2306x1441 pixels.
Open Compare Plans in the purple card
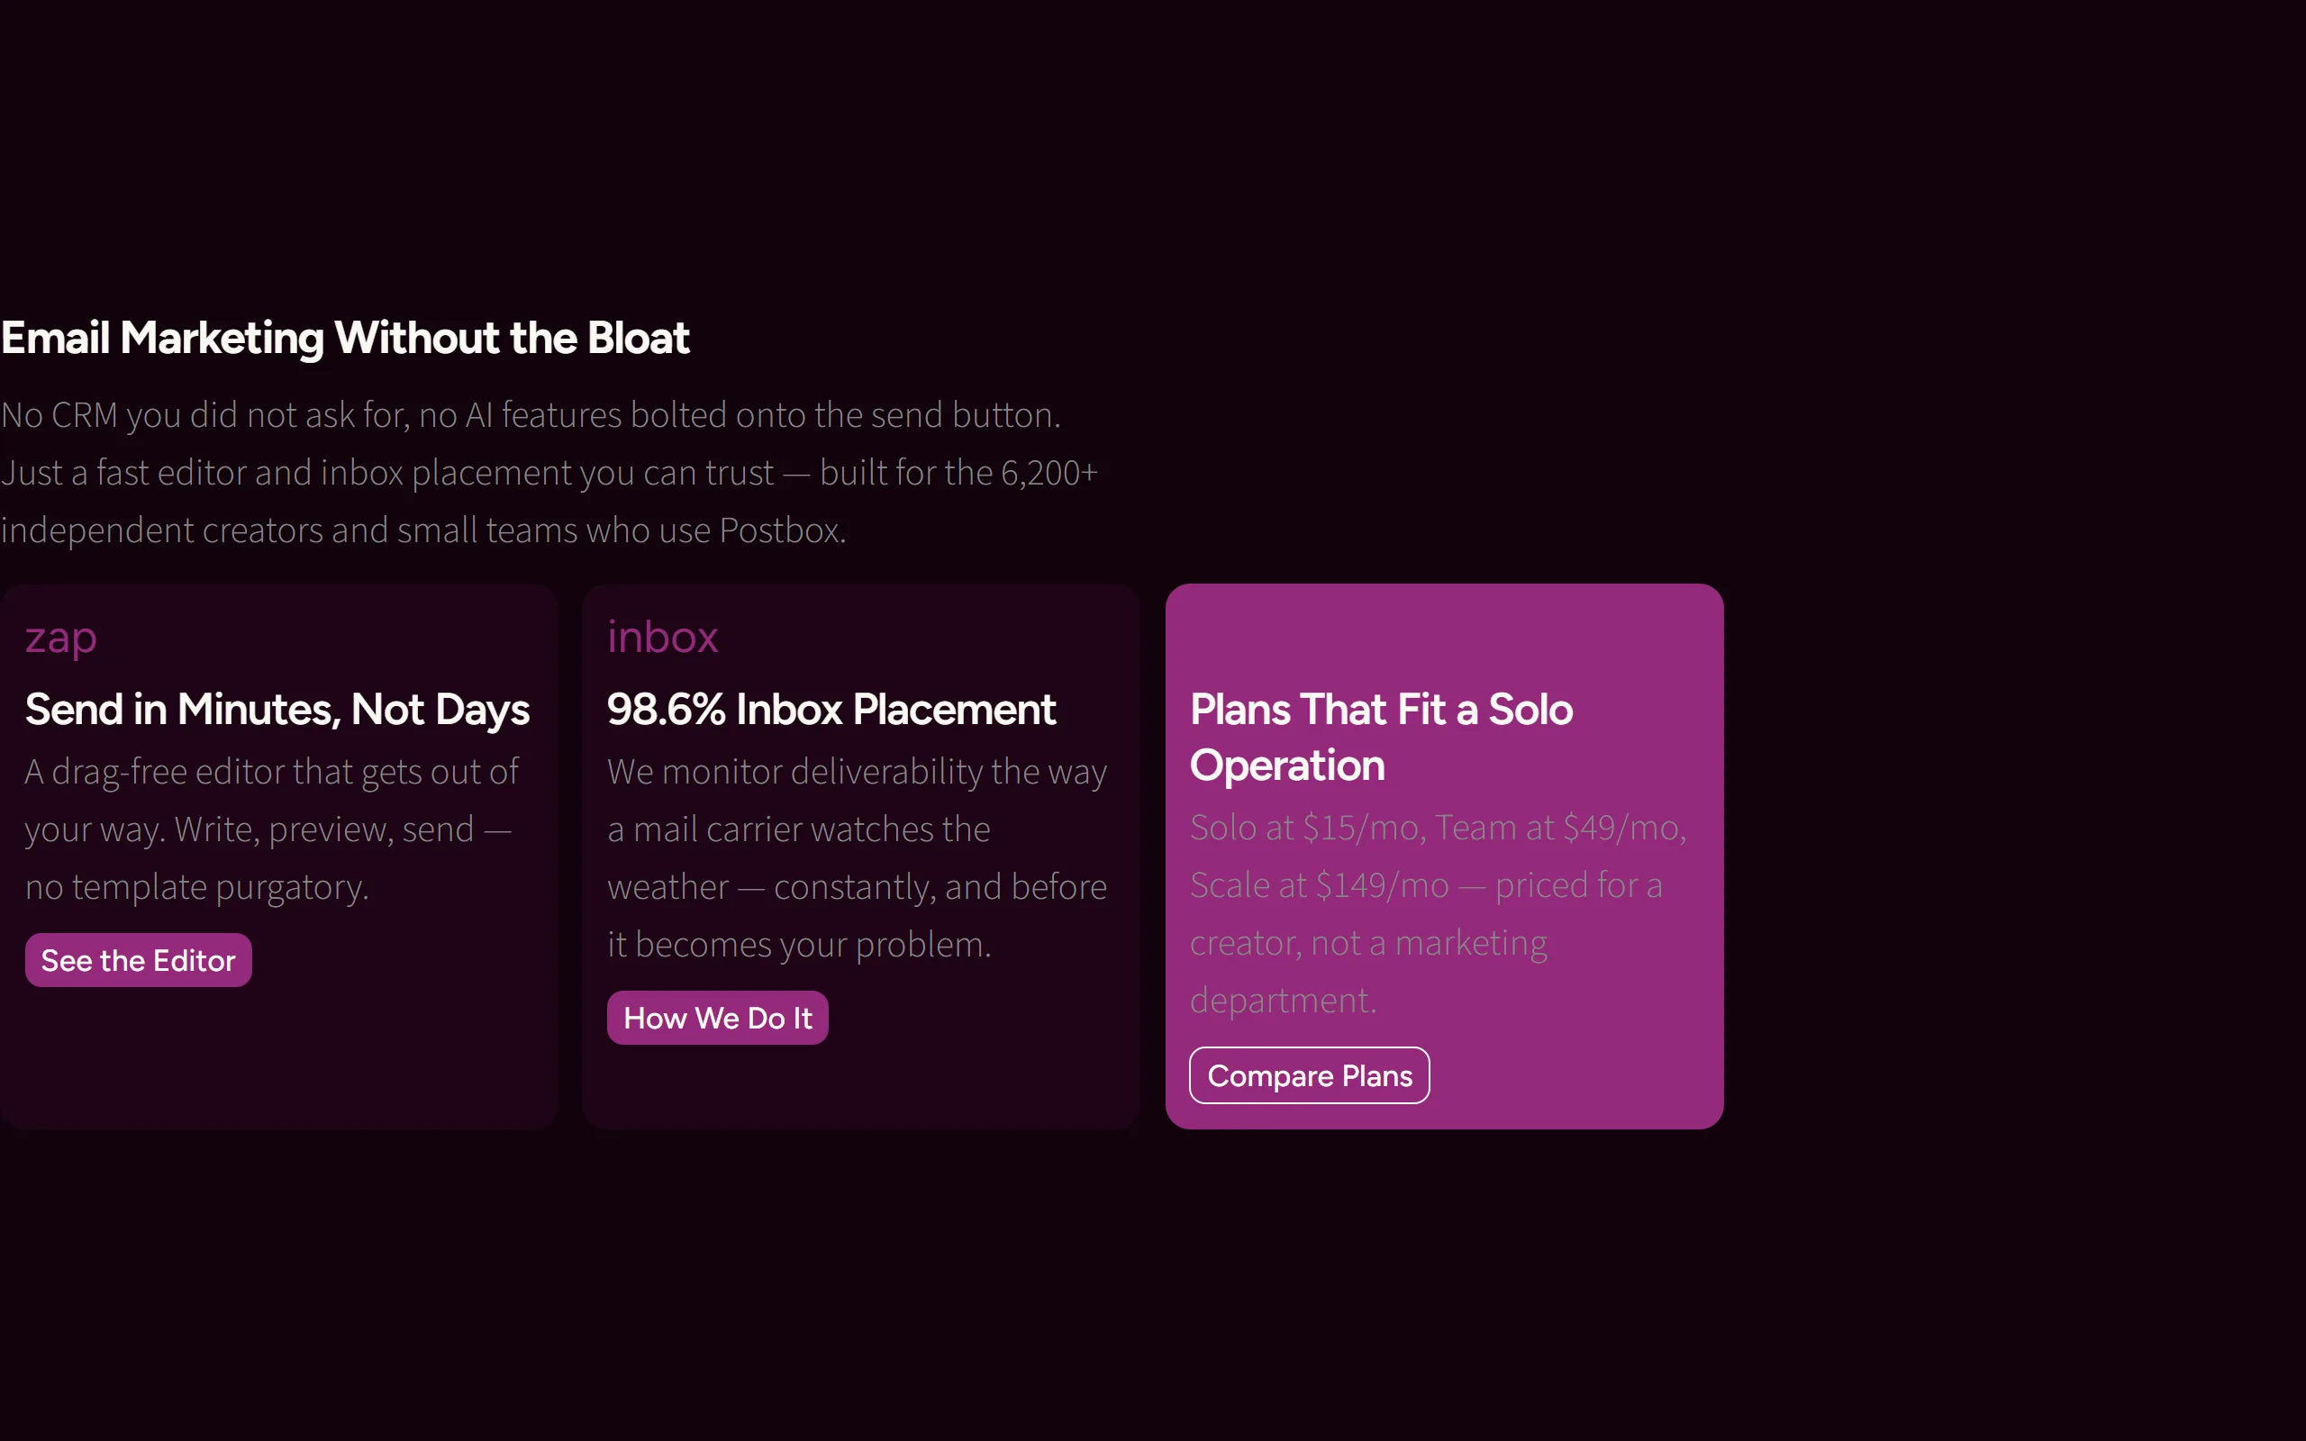tap(1309, 1075)
